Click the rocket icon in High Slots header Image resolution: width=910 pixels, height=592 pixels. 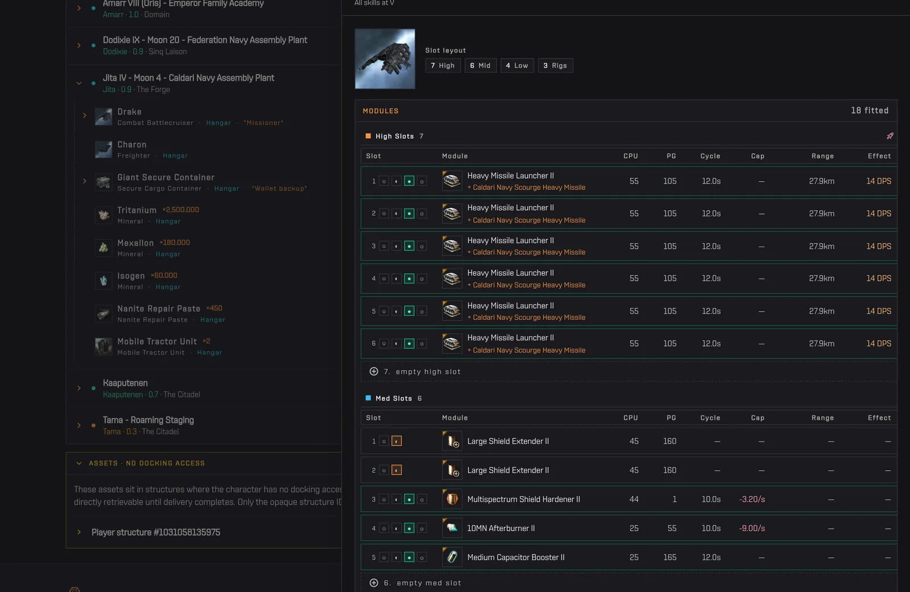pos(890,136)
